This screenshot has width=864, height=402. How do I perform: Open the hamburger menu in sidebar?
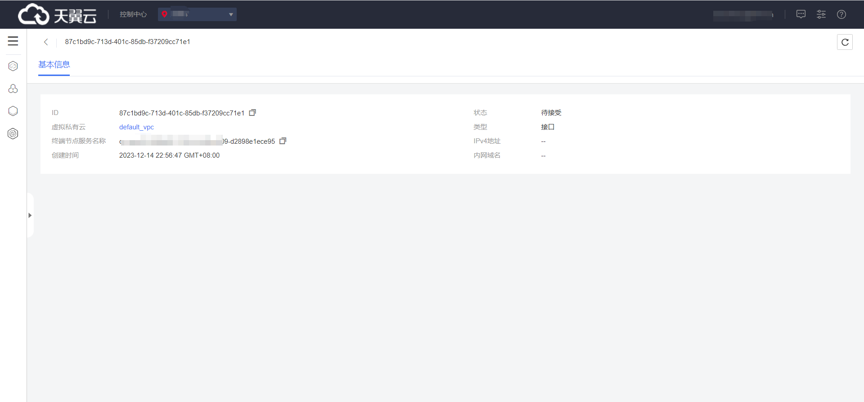pyautogui.click(x=13, y=41)
